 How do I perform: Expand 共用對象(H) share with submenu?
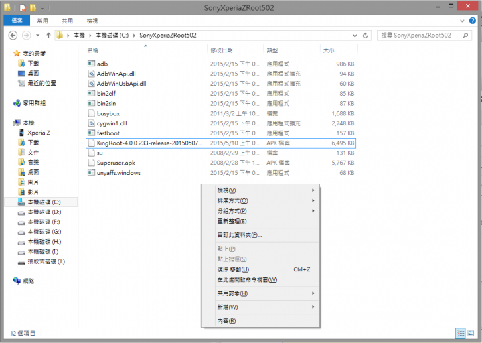click(x=260, y=293)
